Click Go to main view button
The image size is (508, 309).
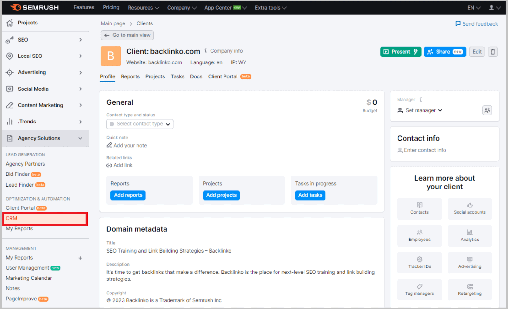[127, 35]
